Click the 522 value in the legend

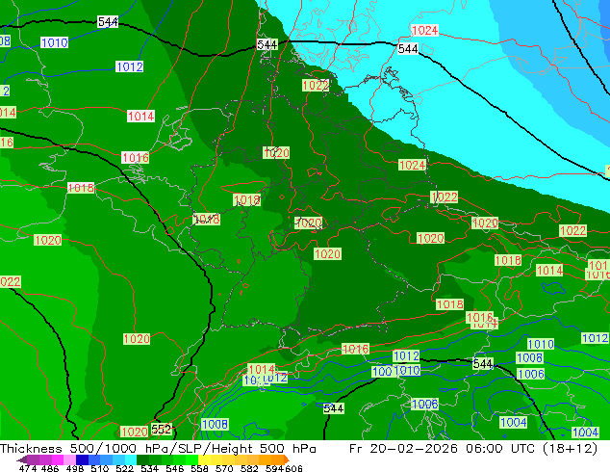(x=124, y=468)
